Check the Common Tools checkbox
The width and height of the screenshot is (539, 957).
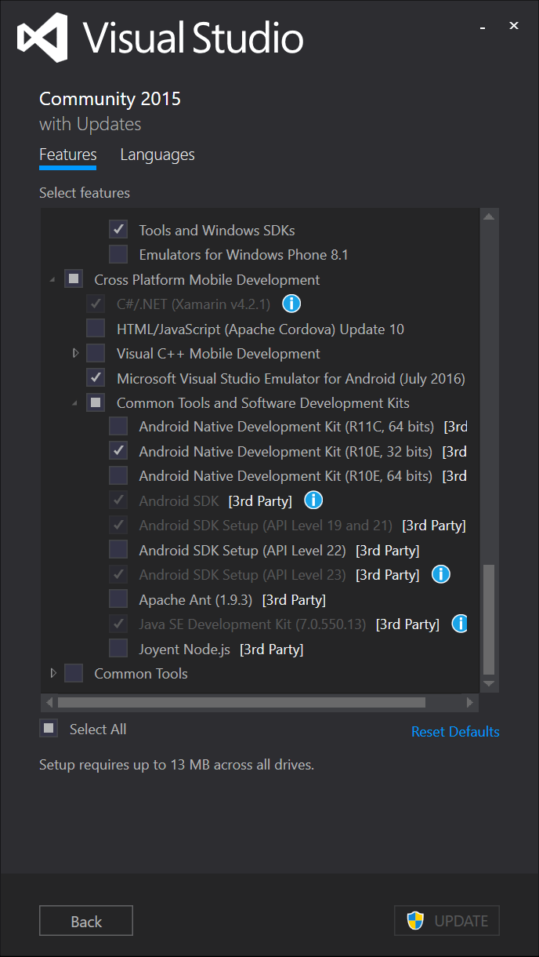coord(74,673)
